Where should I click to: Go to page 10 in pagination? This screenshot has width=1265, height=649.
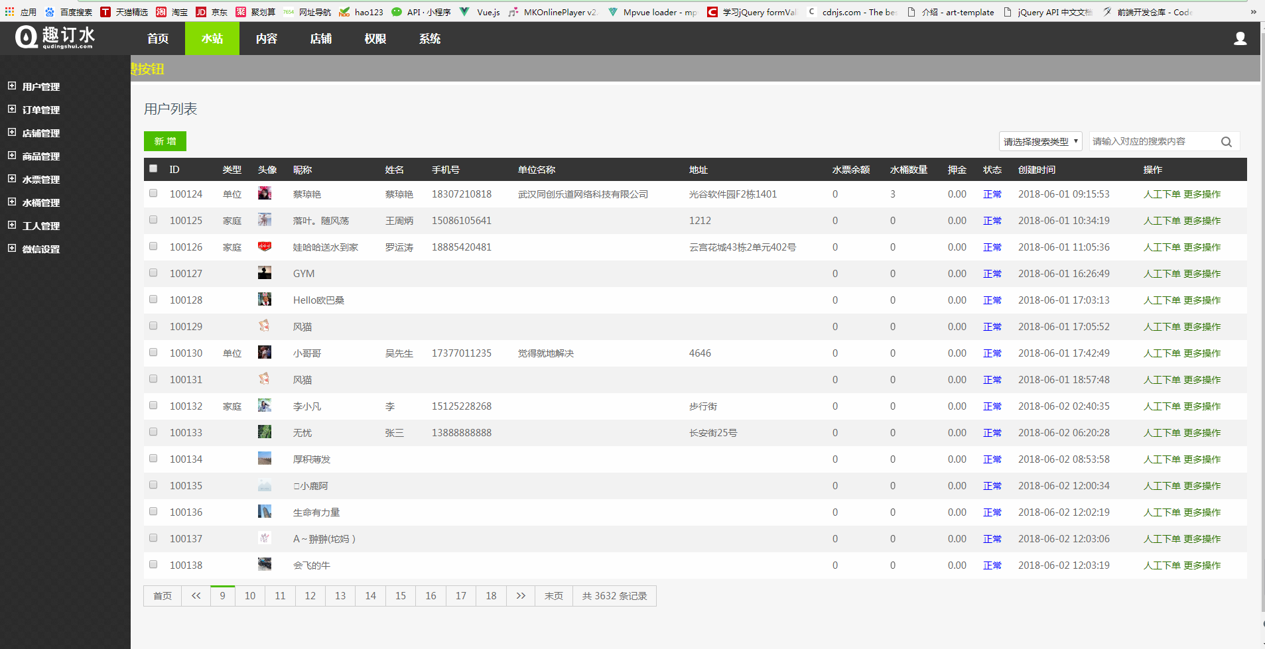coord(250,596)
